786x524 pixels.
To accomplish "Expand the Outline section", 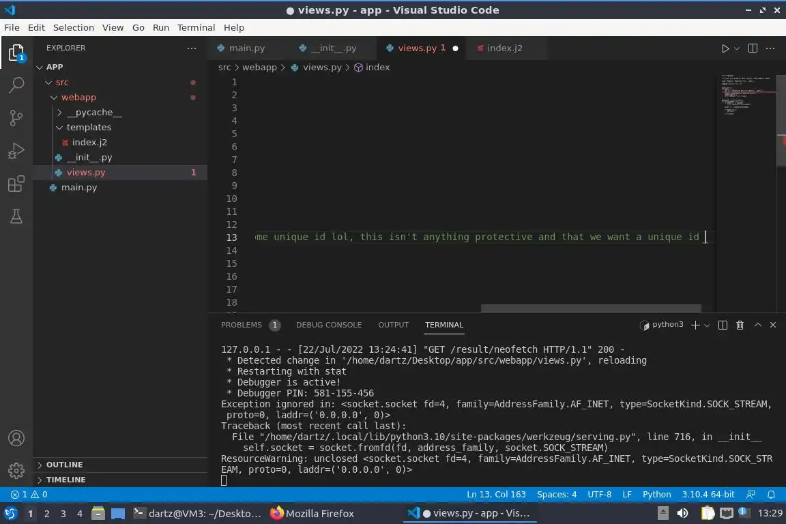I will click(120, 465).
